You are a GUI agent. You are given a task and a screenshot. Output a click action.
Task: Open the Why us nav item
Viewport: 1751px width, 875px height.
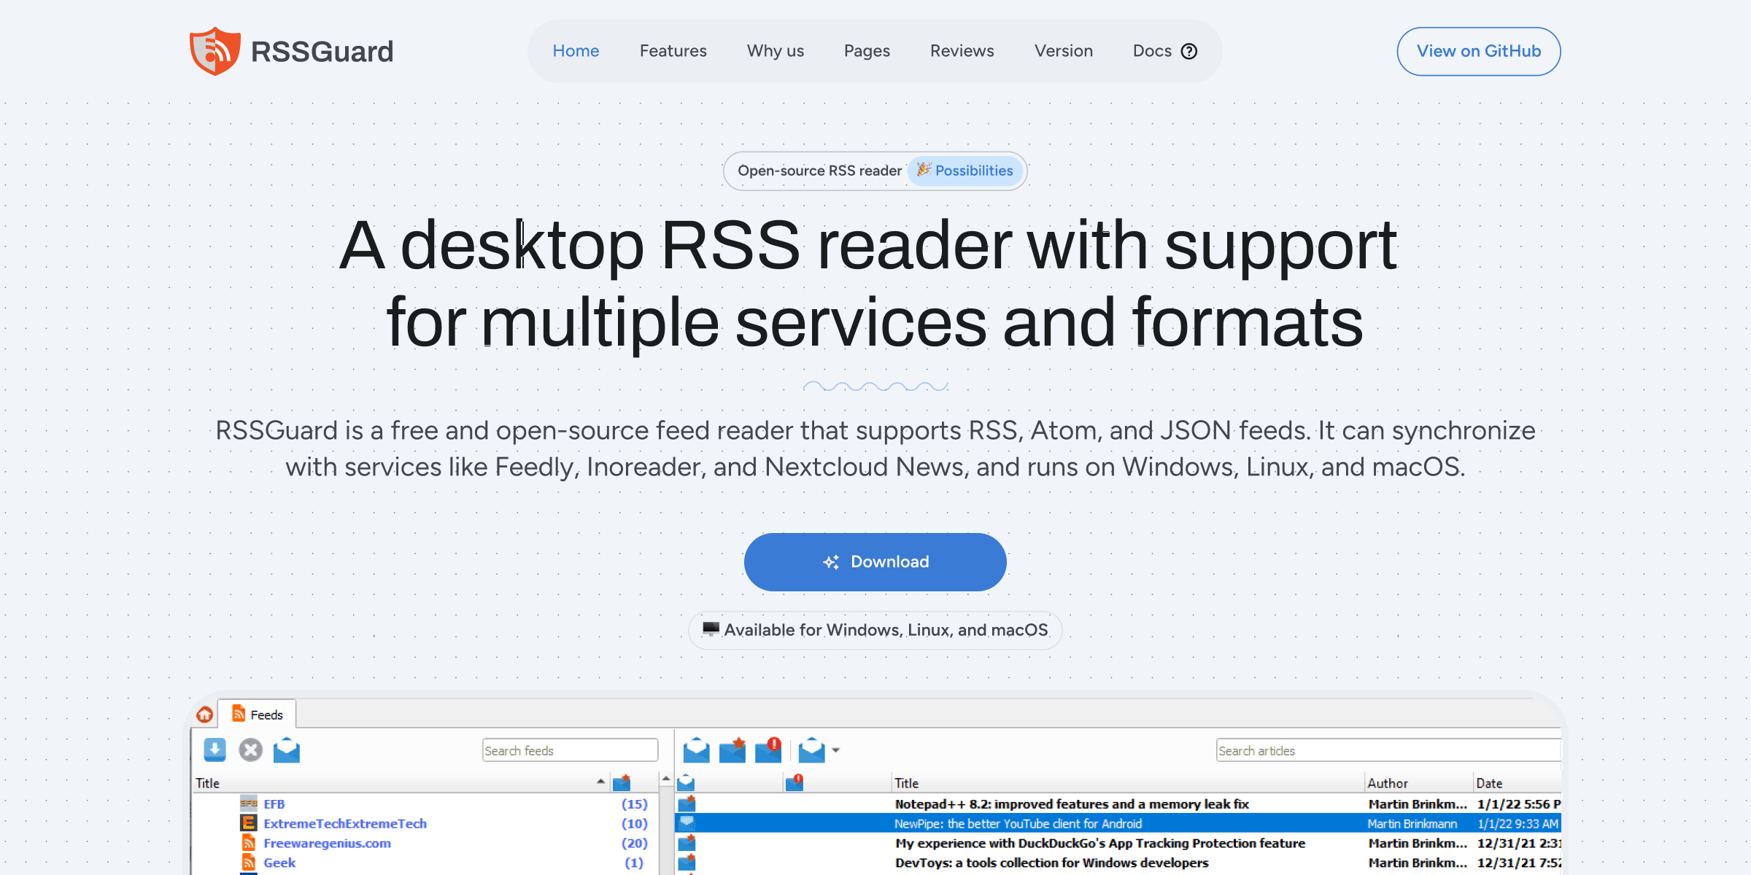(775, 51)
